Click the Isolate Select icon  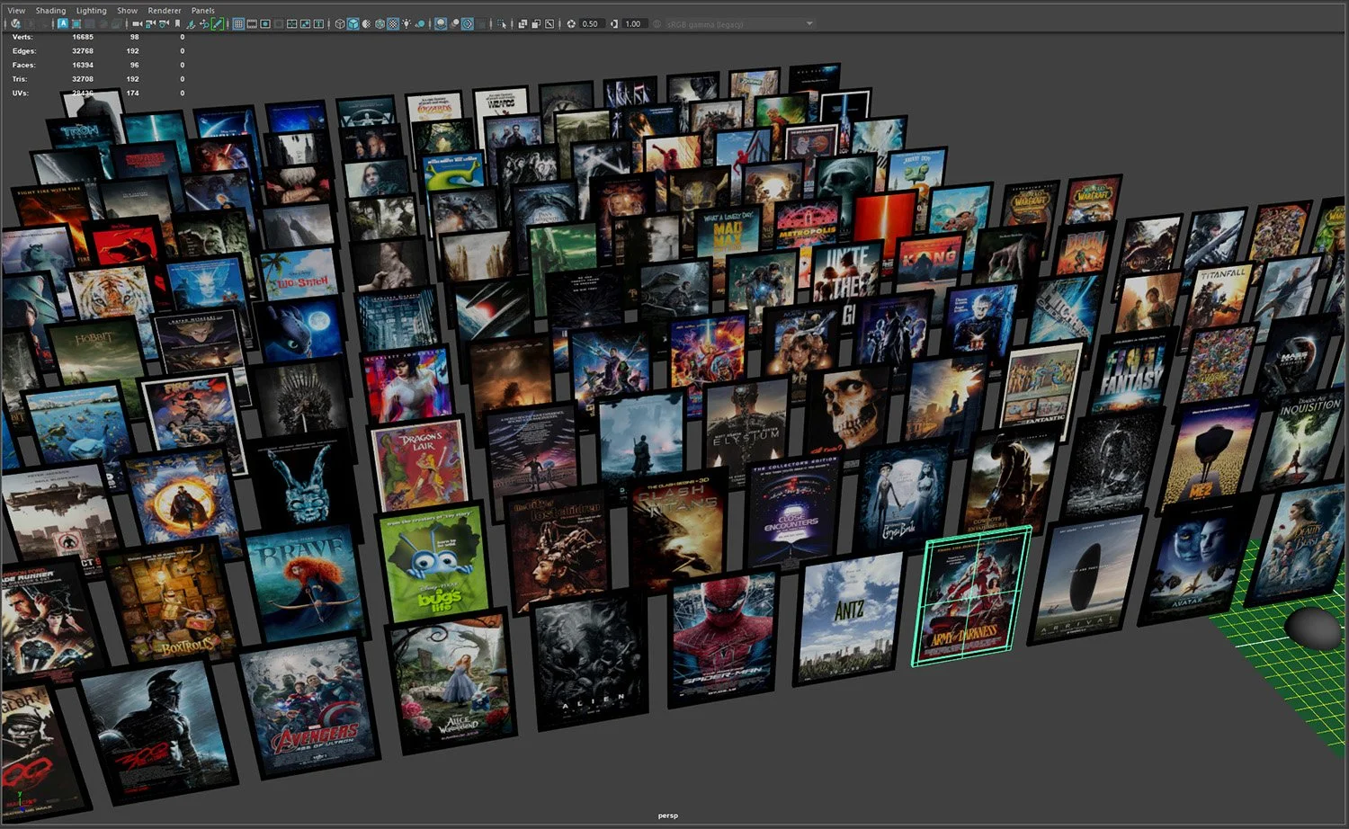click(502, 23)
